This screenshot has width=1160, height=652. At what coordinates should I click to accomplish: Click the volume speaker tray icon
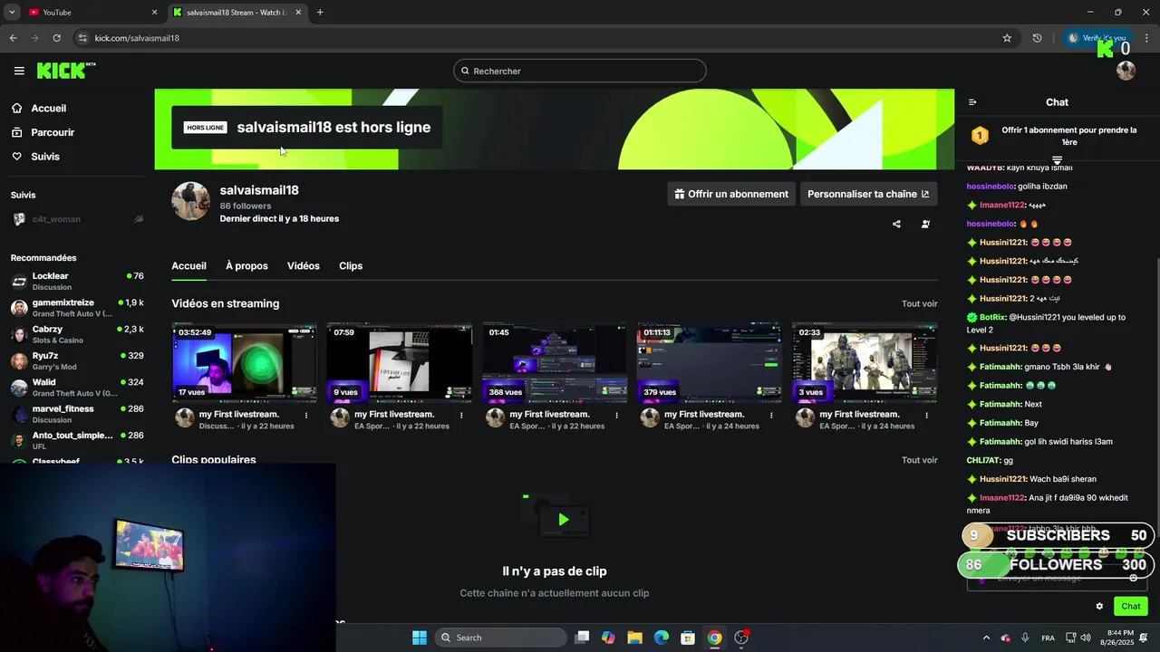(1086, 638)
